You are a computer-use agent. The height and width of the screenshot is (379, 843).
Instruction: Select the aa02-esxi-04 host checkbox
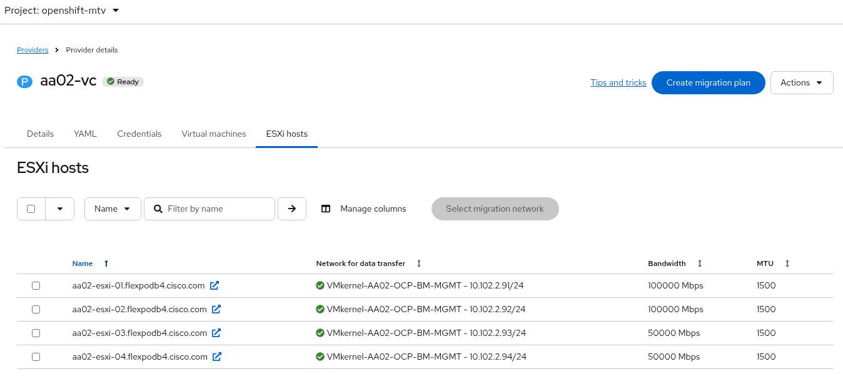click(36, 357)
